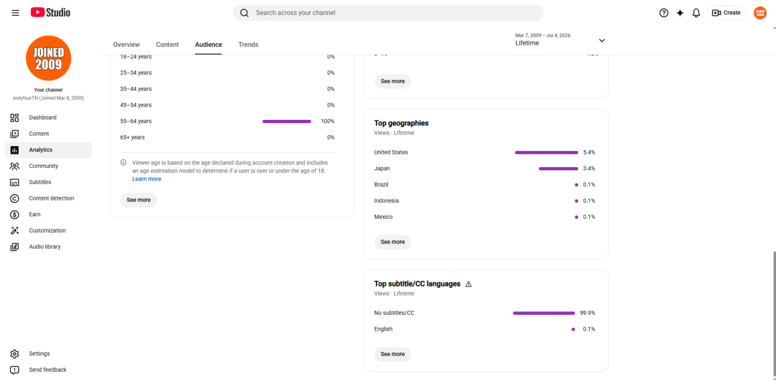The image size is (776, 381).
Task: Open account avatar menu at top right
Action: [760, 13]
